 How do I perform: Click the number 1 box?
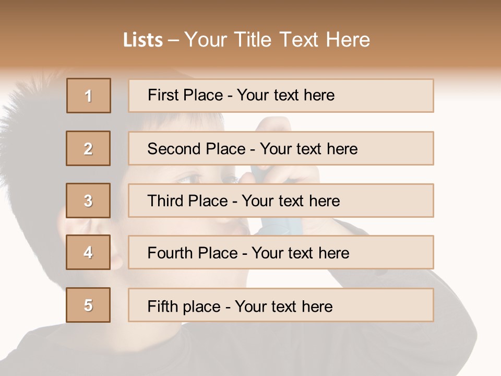[89, 96]
